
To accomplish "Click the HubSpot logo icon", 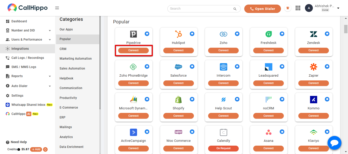I will pos(178,34).
